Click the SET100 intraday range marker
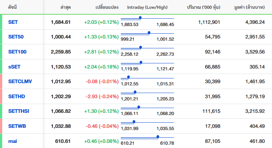The image size is (272, 148). coord(141,47)
